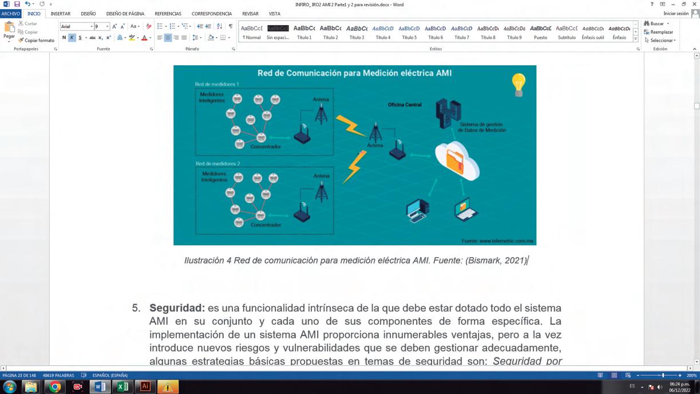Decrease paragraph indent
Image resolution: width=700 pixels, height=394 pixels.
tap(200, 26)
